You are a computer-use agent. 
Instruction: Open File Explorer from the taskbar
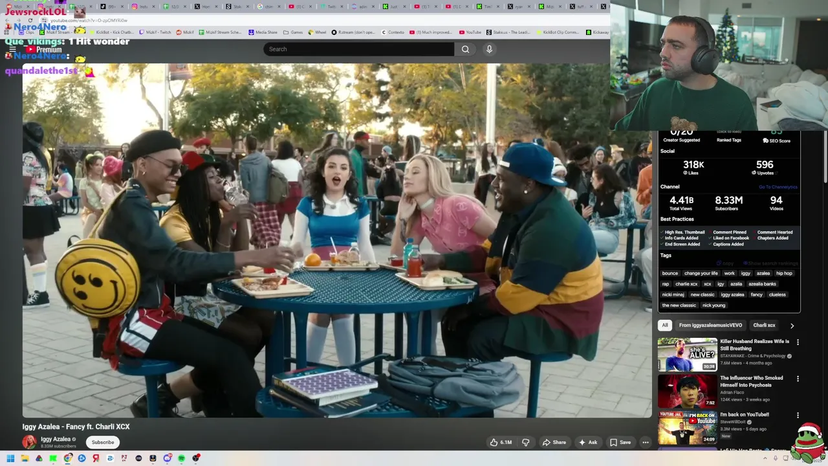[25, 458]
